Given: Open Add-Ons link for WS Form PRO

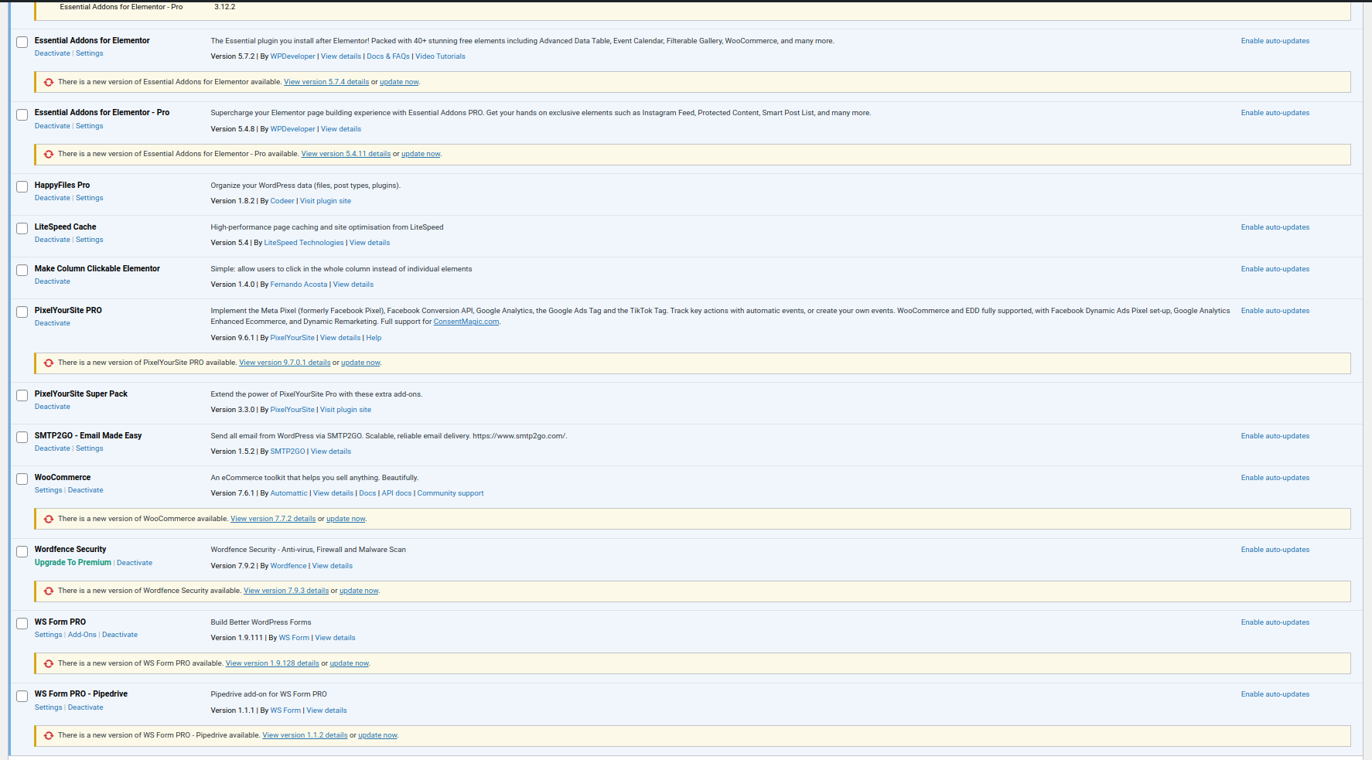Looking at the screenshot, I should (82, 635).
